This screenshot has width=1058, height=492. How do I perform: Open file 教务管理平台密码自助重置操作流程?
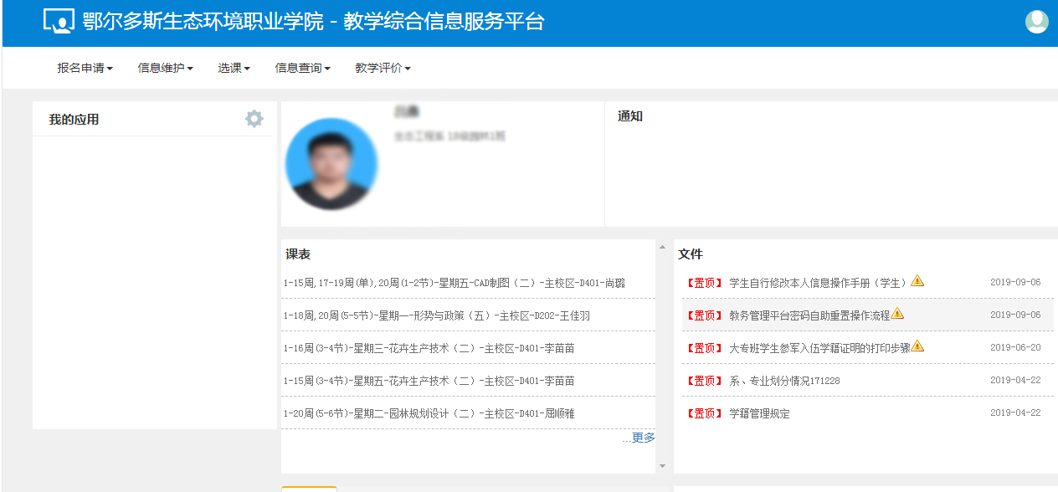tap(809, 315)
